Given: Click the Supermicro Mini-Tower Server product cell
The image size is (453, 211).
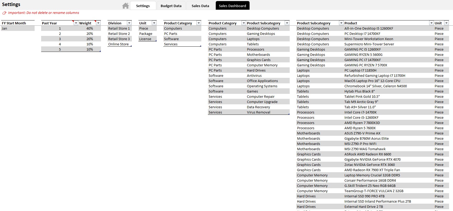Looking at the screenshot, I should [369, 44].
